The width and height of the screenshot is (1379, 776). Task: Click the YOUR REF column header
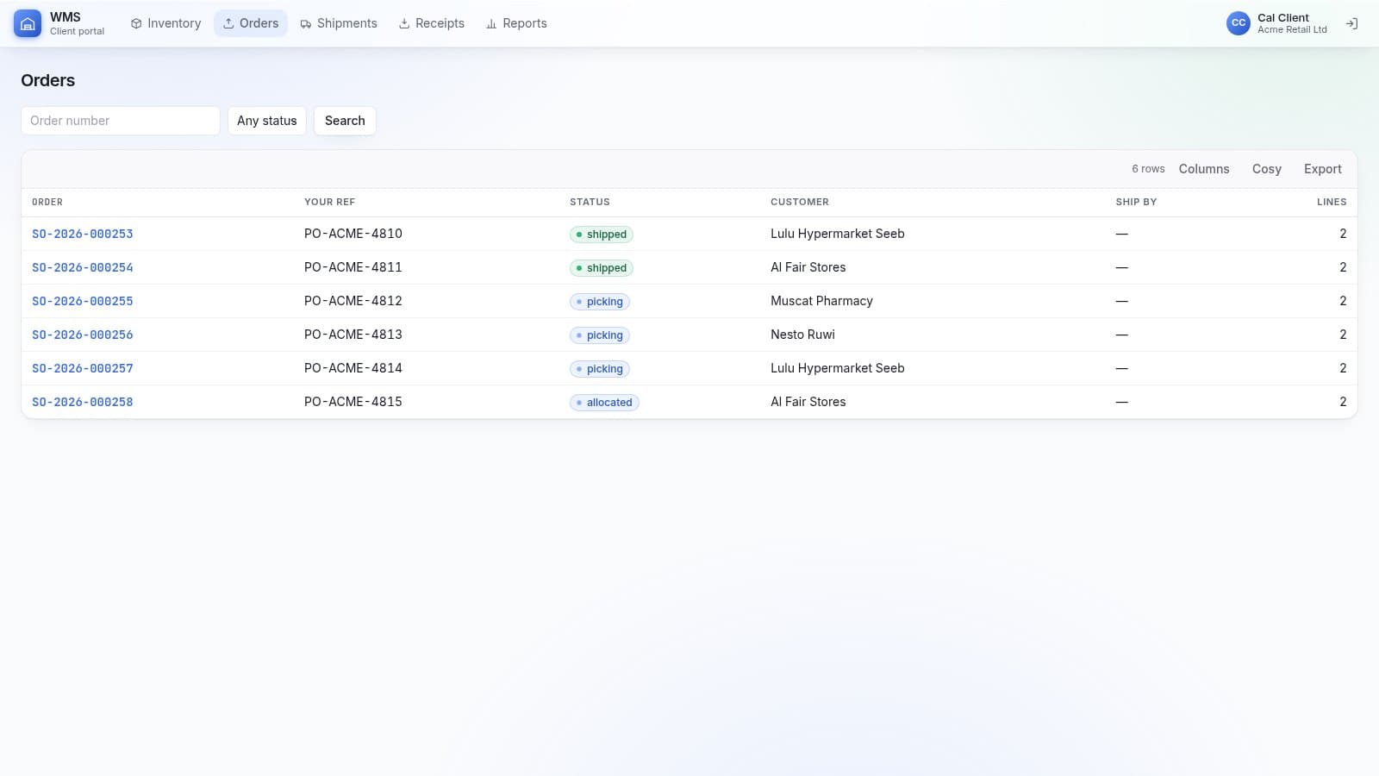pos(329,202)
